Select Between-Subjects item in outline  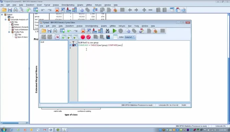point(21,27)
